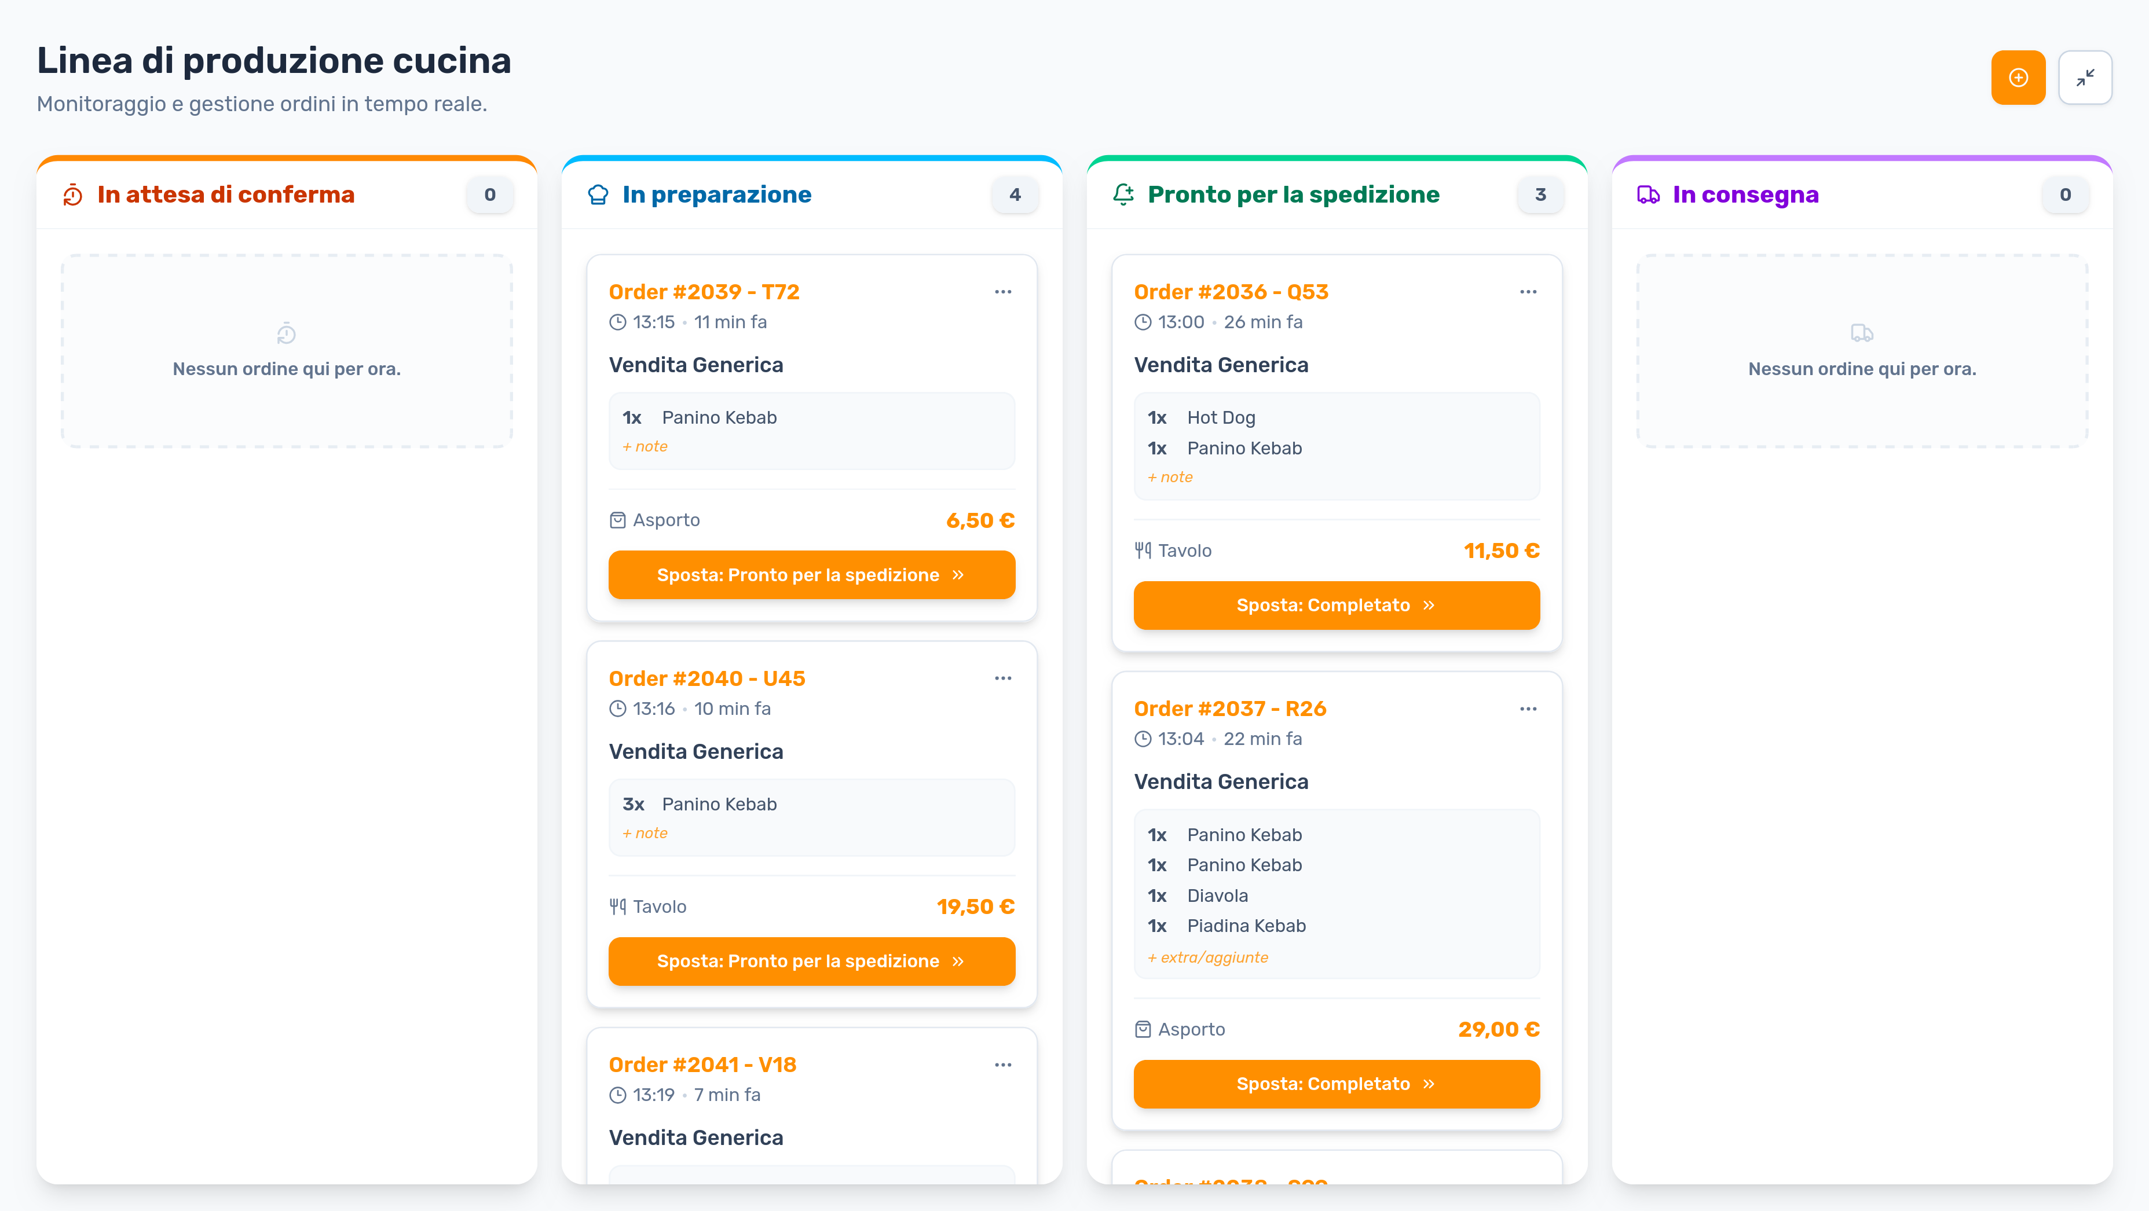Click 'Panino Kebab' item in Order #2039
2149x1211 pixels.
[719, 418]
